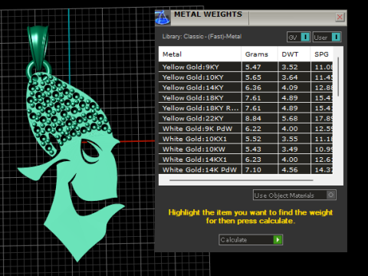Sort by the Metal column header
This screenshot has height=276, width=368.
[x=199, y=54]
